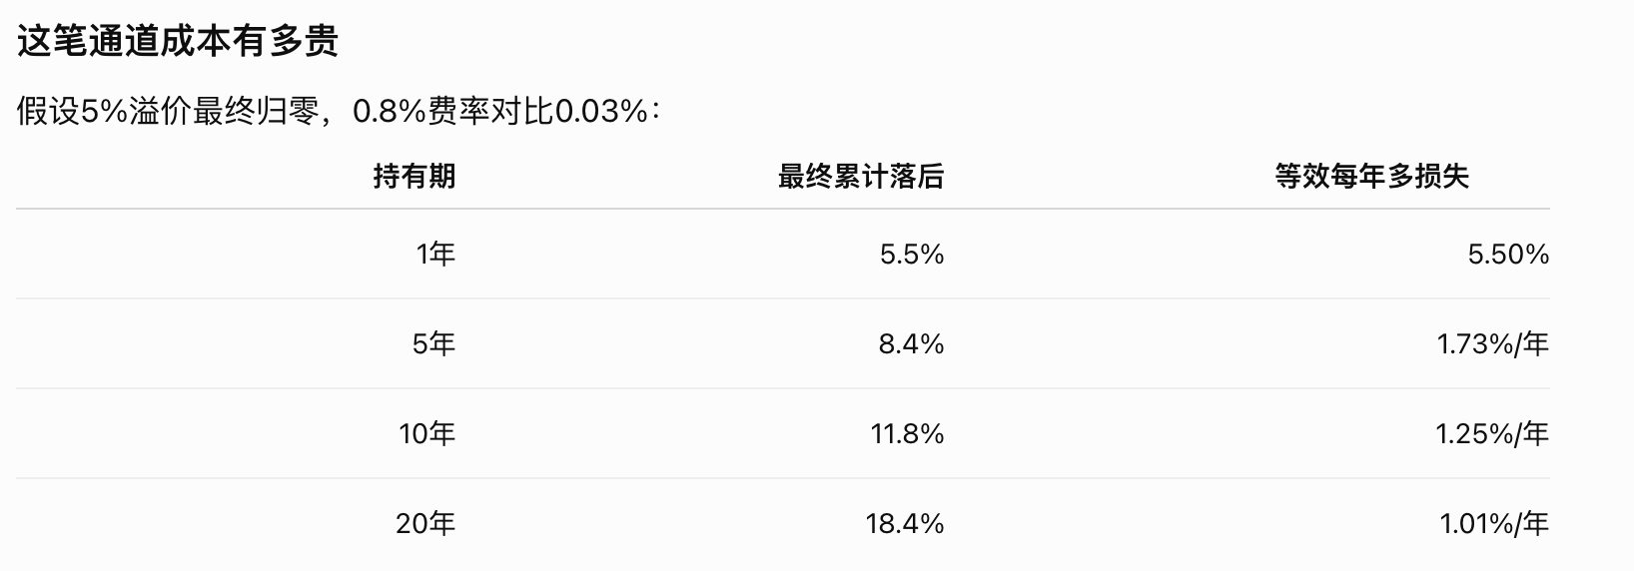Select the 8.4% cumulative lag value
Image resolution: width=1634 pixels, height=571 pixels.
pos(912,344)
